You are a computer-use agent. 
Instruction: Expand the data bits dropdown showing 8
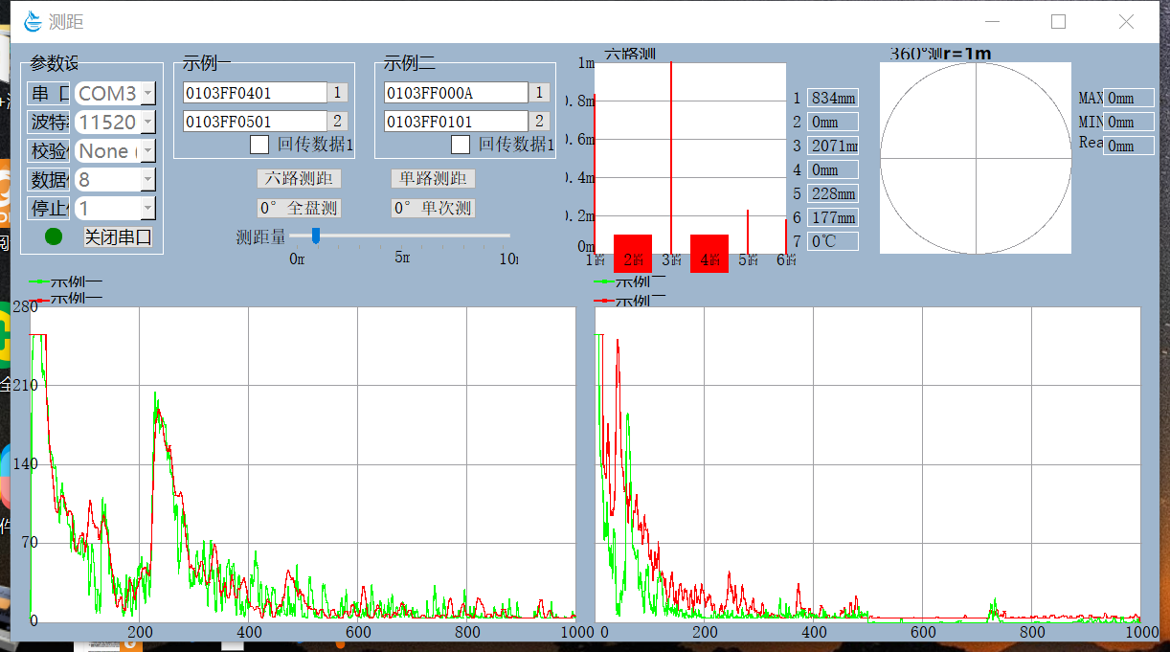click(x=147, y=180)
